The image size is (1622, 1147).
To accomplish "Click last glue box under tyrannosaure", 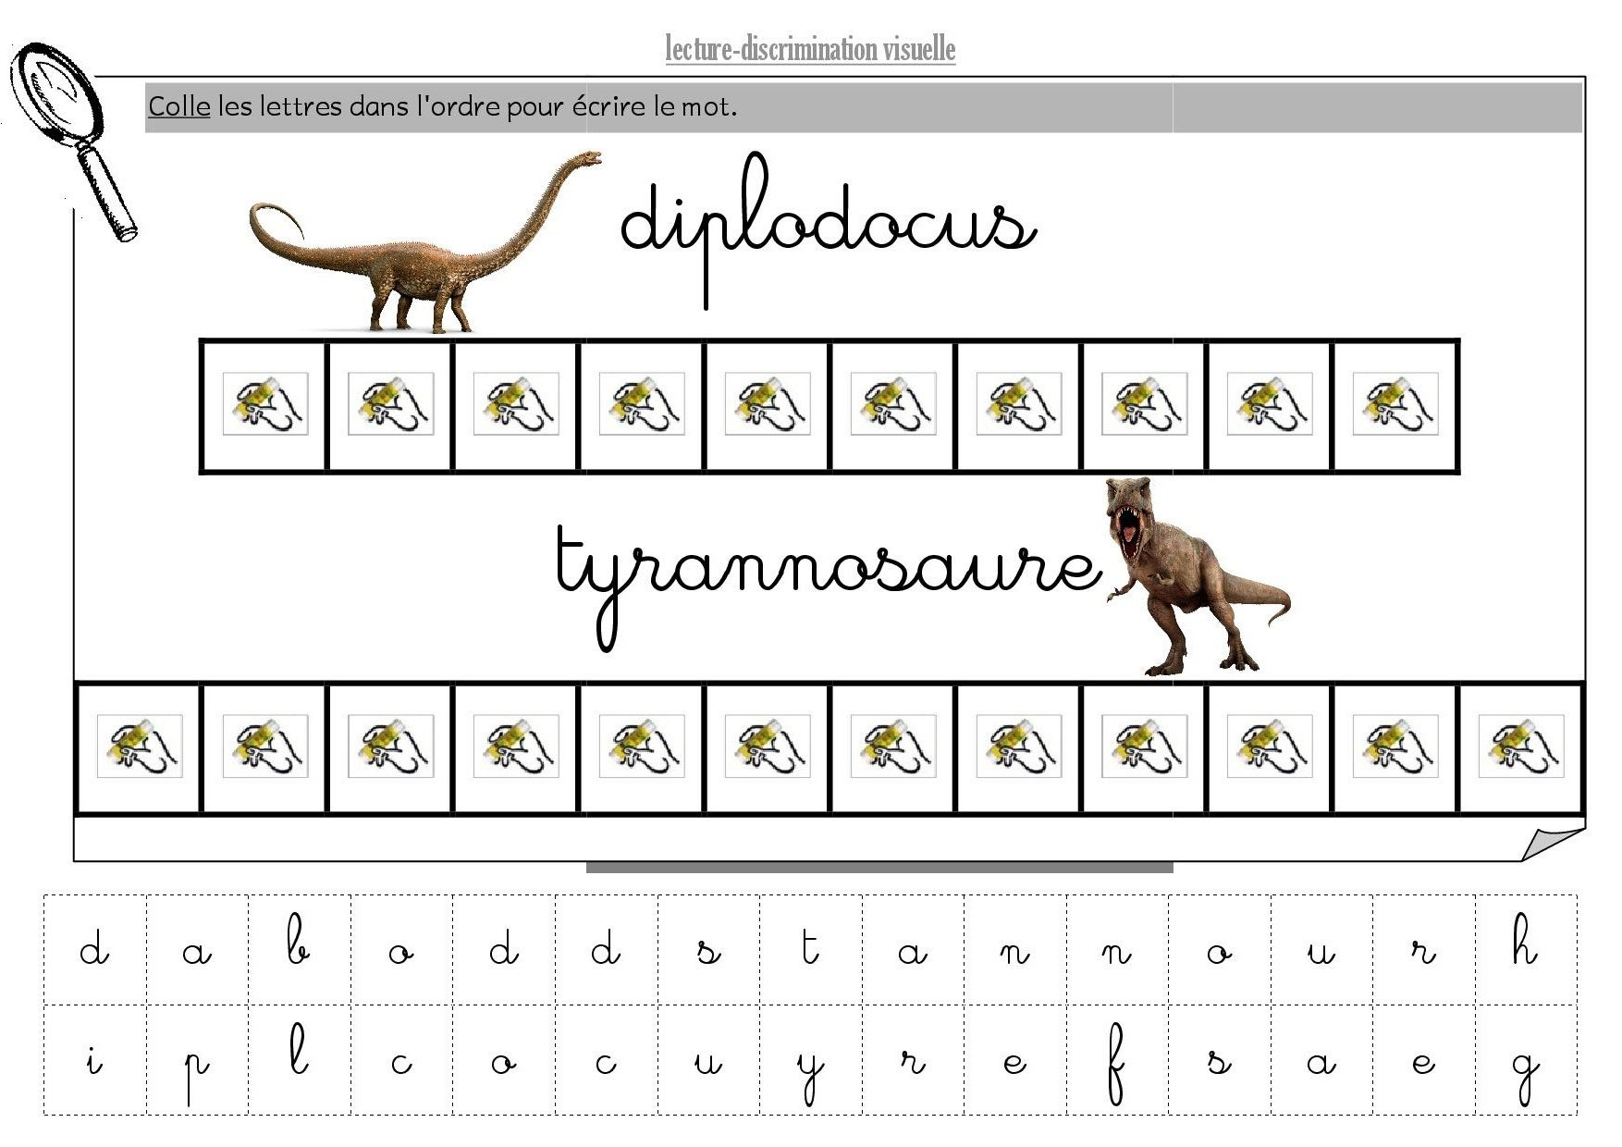I will 1521,747.
